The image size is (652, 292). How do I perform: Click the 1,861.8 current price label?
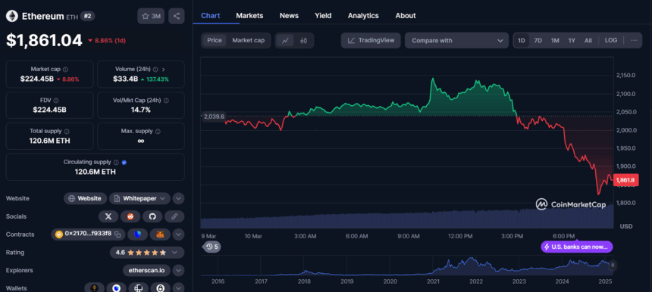pyautogui.click(x=626, y=180)
